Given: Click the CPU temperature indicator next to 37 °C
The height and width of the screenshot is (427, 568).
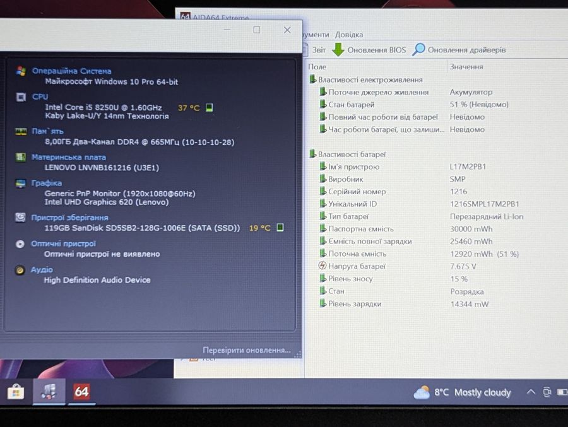Looking at the screenshot, I should point(209,108).
